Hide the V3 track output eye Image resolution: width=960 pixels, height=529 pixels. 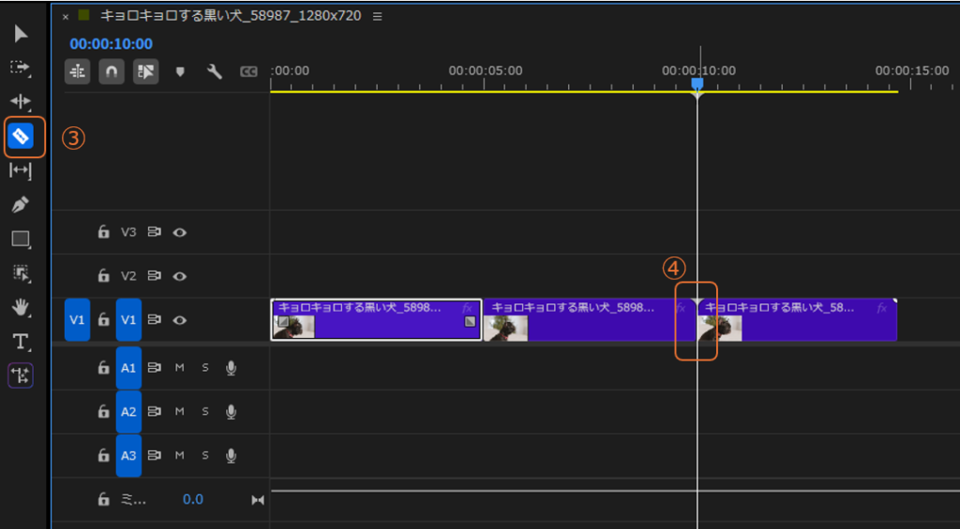pos(179,232)
